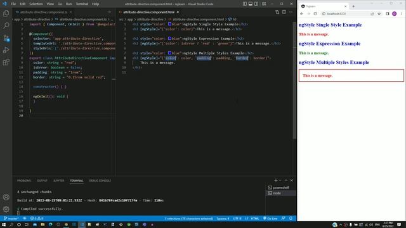Viewport: 406px width, 228px height.
Task: Reload the Chrome page
Action: click(315, 14)
